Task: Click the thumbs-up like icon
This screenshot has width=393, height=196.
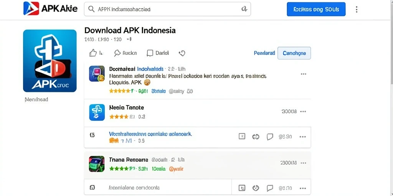Action: point(93,53)
